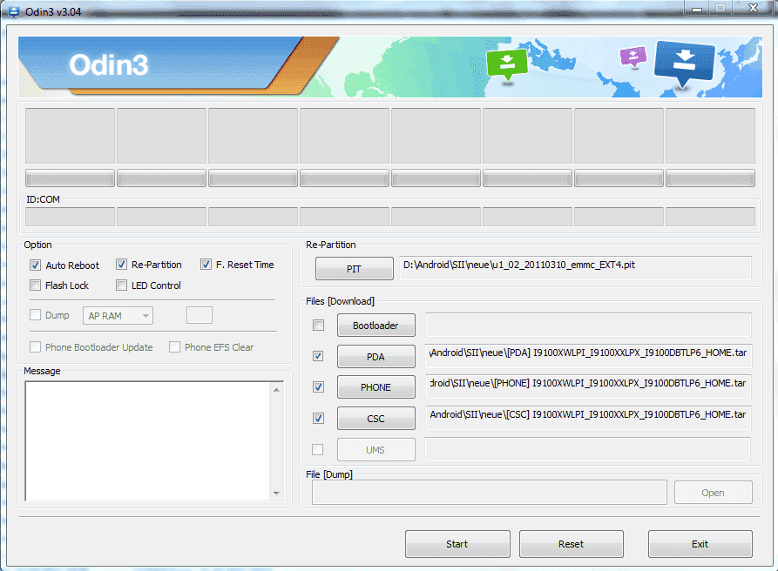Enable the LED Control checkbox
This screenshot has width=778, height=571.
[x=122, y=285]
